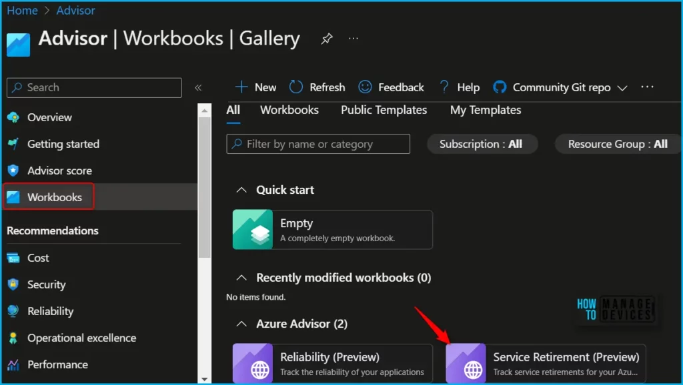Click the sidebar vertical scrollbar thumb
Viewport: 683px width, 385px height.
pos(204,187)
